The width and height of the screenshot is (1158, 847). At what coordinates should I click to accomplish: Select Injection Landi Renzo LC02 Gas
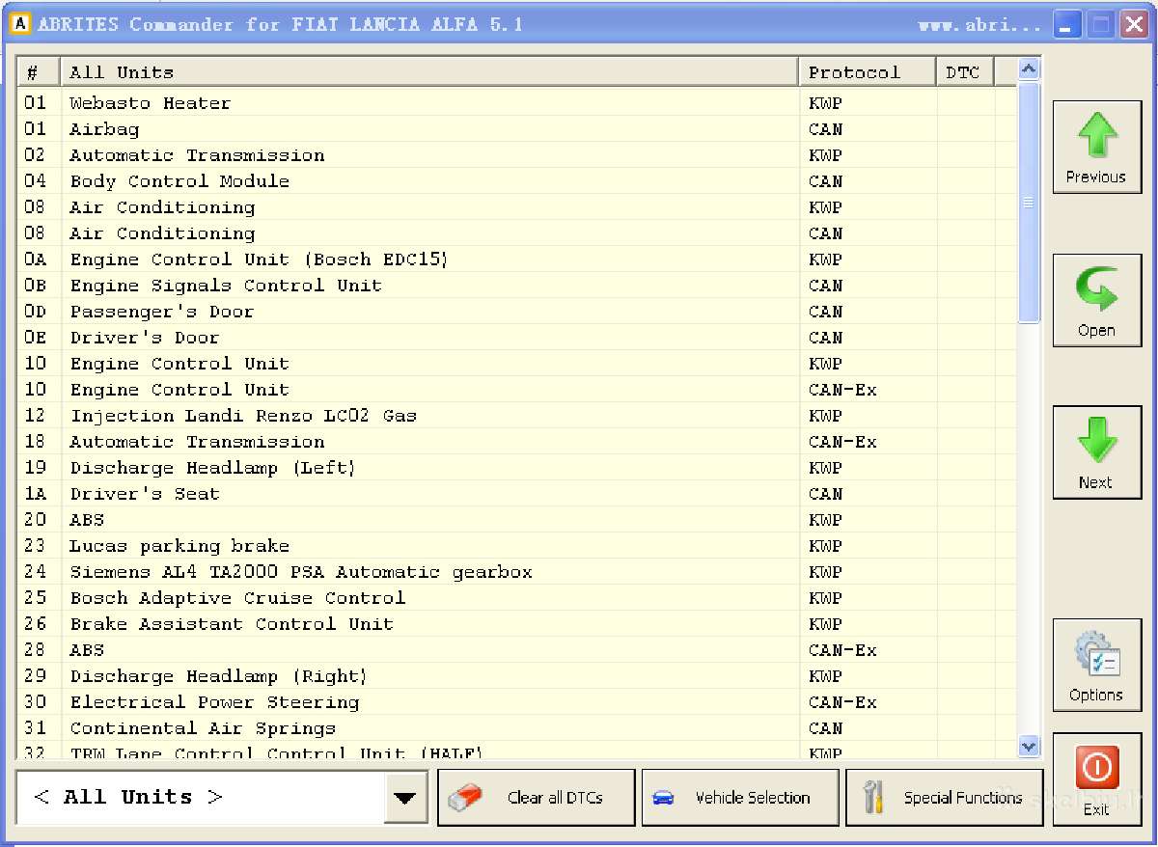[x=517, y=416]
